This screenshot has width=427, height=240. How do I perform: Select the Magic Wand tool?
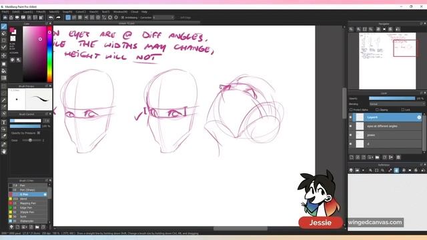point(4,100)
